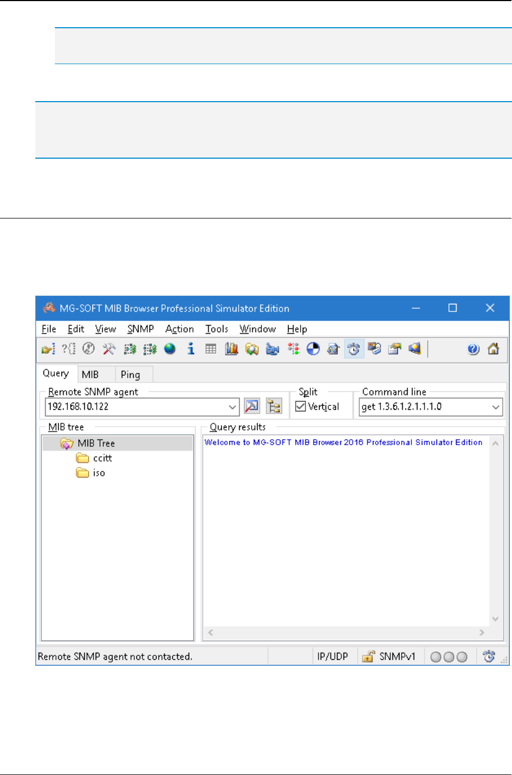Click the padlock icon in status bar

tap(369, 657)
